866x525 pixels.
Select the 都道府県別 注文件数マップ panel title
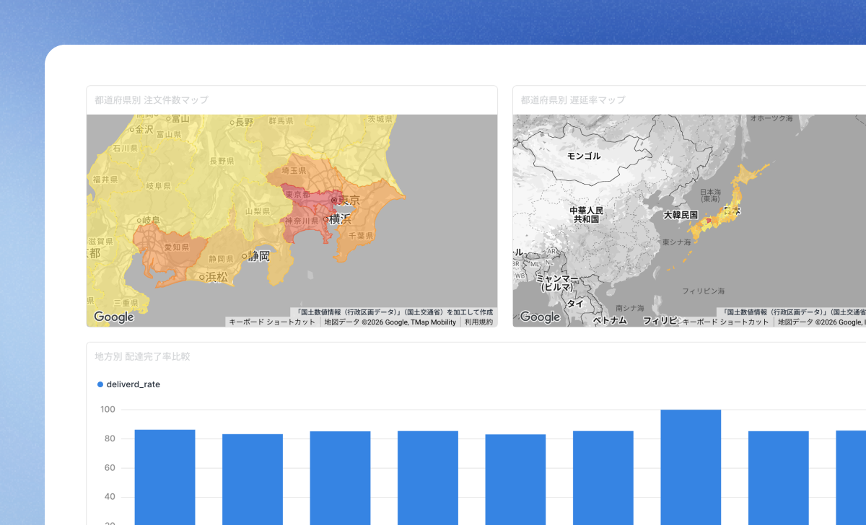point(152,100)
